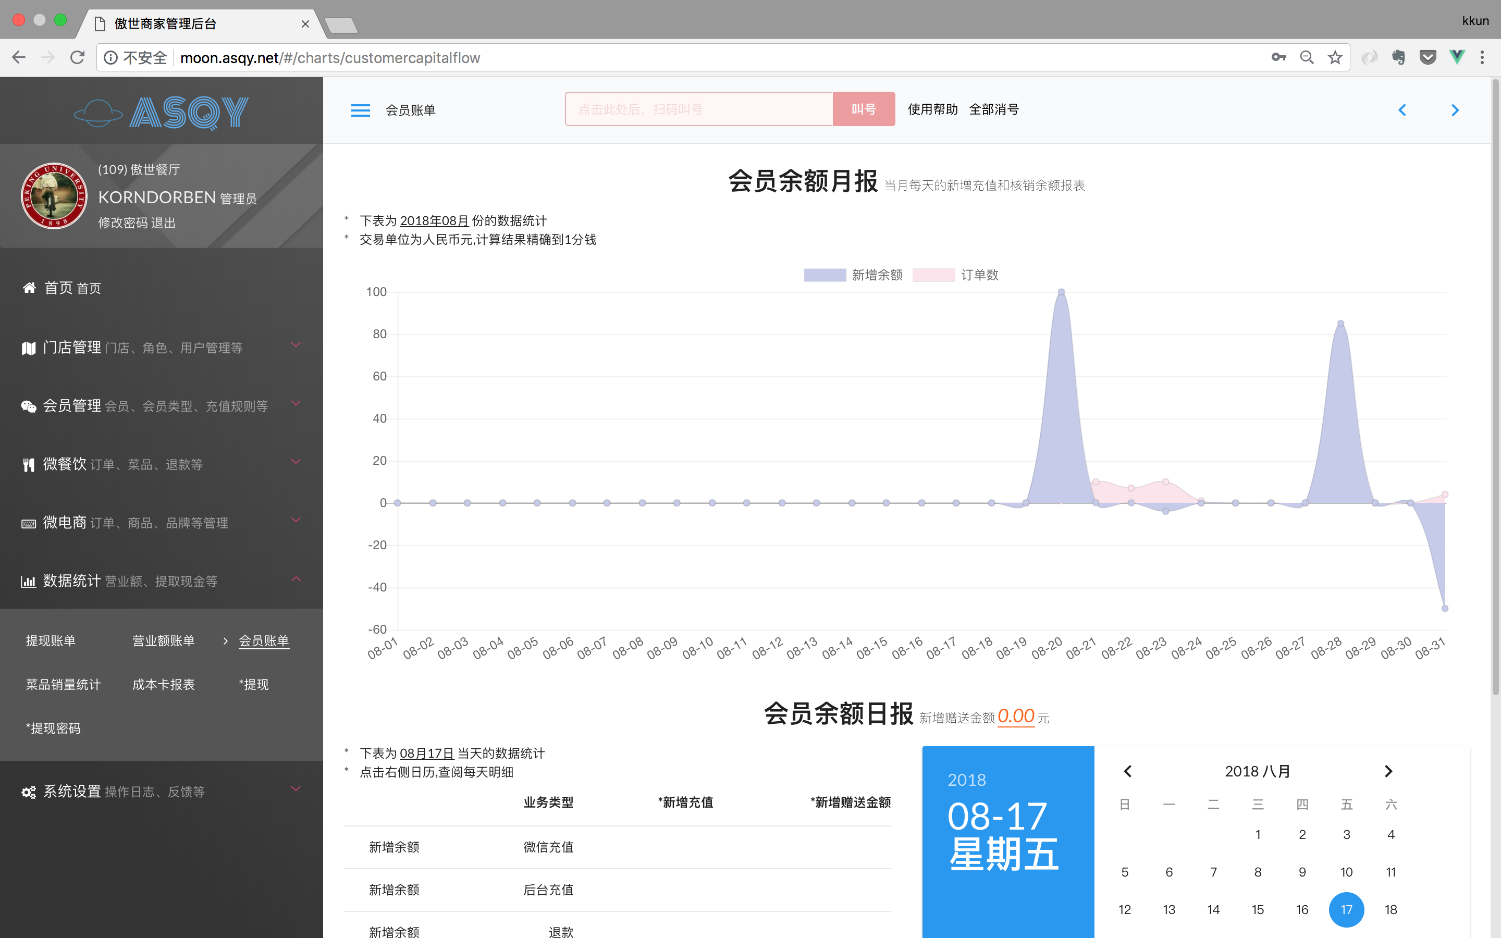
Task: Focus the 扫码叫号 input field
Action: [x=699, y=109]
